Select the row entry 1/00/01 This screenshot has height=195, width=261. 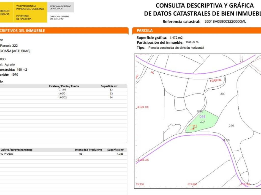(62, 94)
